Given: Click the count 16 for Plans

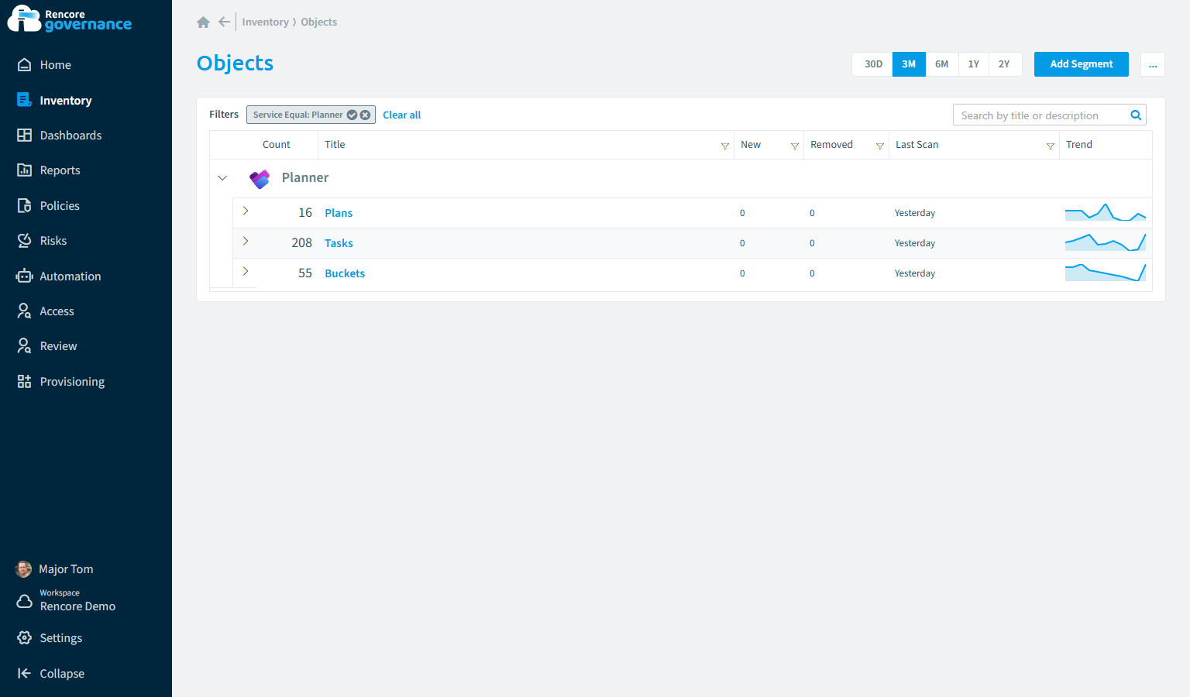Looking at the screenshot, I should coord(305,213).
